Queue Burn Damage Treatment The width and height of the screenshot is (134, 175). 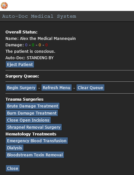point(32,113)
